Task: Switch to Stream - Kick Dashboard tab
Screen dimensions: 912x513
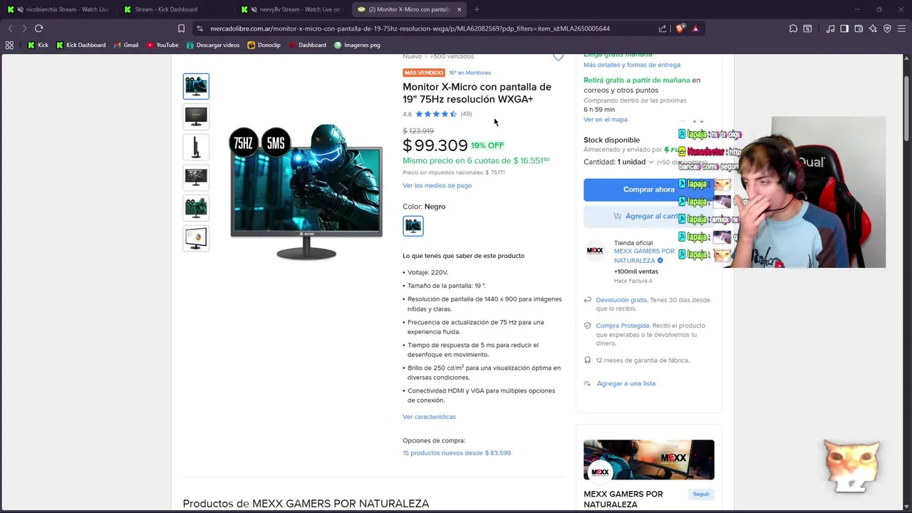Action: (x=175, y=9)
